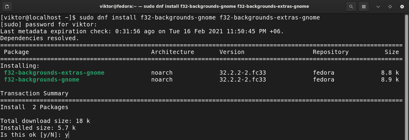Click the window title text

204,6
